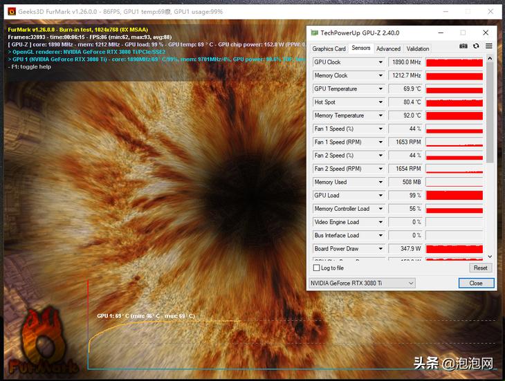Click the FurMark GPU 1 temperature graph label
The image size is (505, 381).
[x=146, y=316]
